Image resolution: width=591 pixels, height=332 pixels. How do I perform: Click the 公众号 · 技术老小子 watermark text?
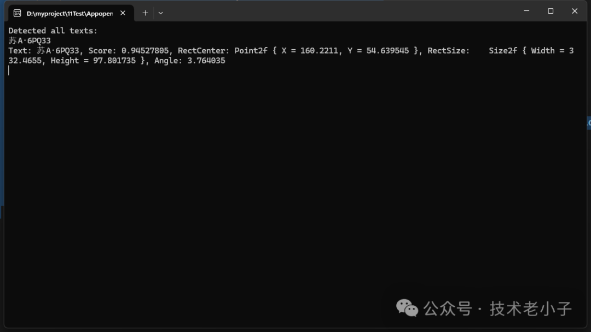[497, 308]
